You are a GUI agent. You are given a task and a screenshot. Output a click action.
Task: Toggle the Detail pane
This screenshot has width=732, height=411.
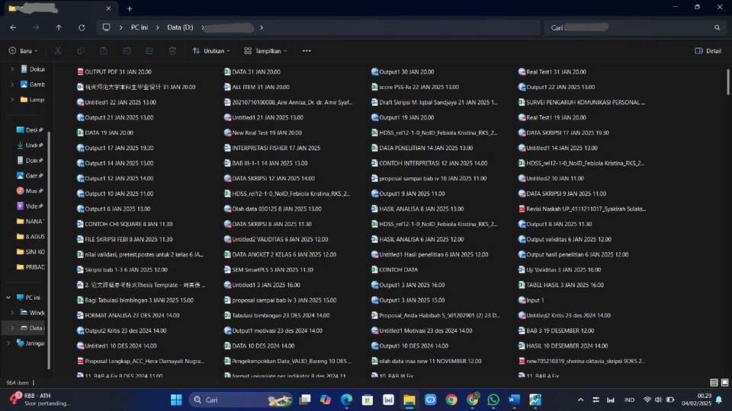[x=708, y=51]
